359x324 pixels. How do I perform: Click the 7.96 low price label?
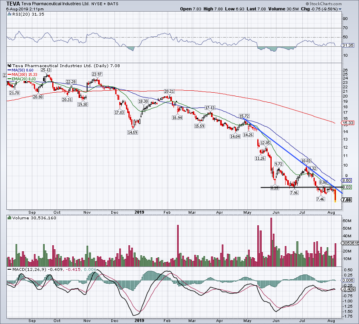[294, 193]
